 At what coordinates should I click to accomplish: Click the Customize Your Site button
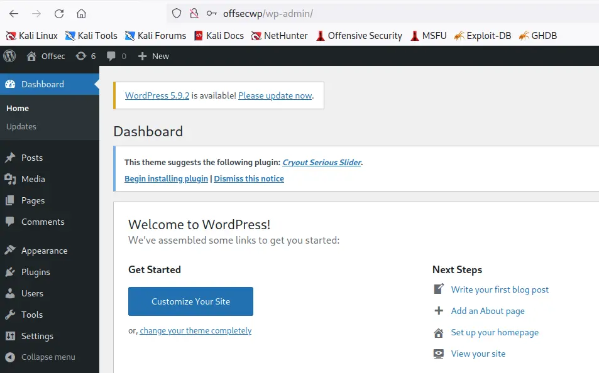(x=190, y=301)
